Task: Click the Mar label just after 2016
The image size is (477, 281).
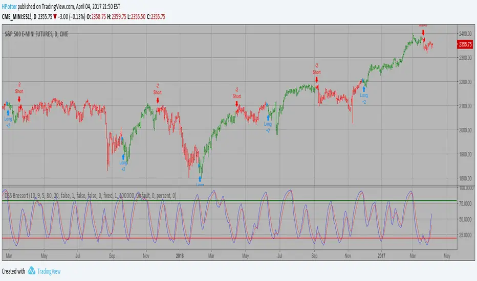Action: pyautogui.click(x=211, y=256)
